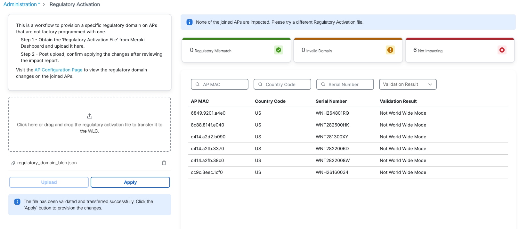Select AP MAC 8c88.814f.e040

[207, 125]
